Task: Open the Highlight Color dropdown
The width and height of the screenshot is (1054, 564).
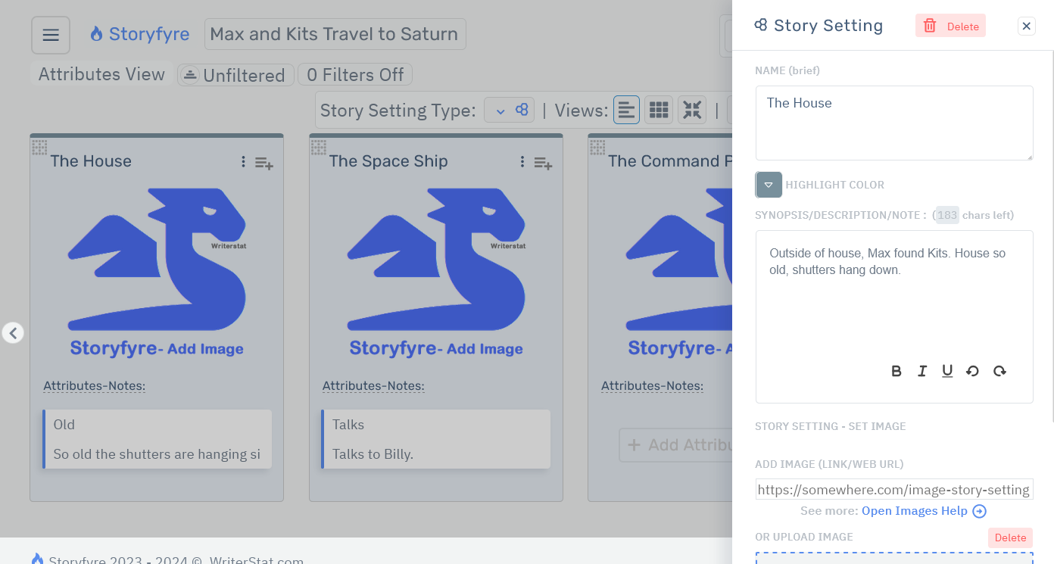Action: pyautogui.click(x=768, y=185)
